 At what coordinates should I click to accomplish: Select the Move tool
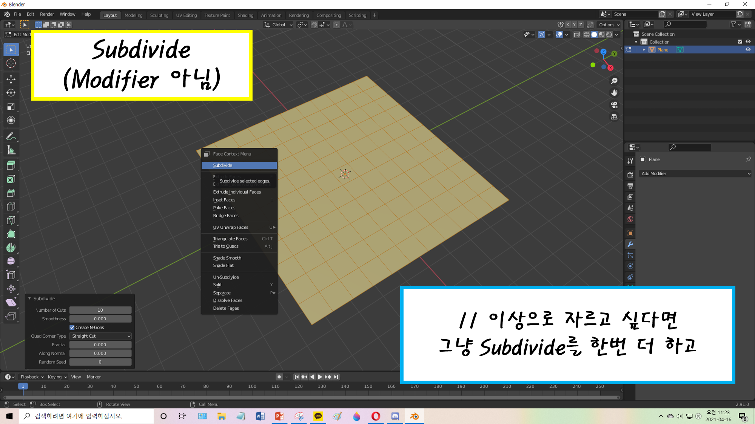point(11,79)
